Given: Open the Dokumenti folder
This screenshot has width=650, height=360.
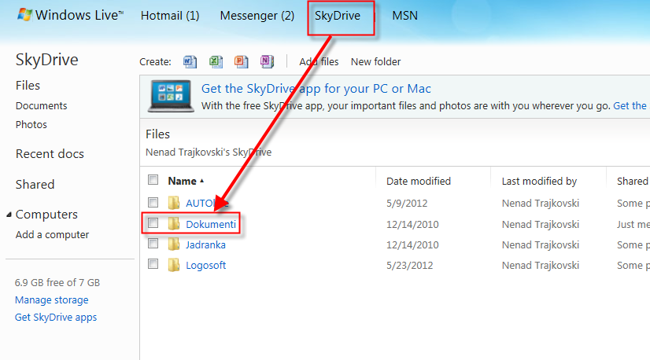Looking at the screenshot, I should tap(211, 224).
